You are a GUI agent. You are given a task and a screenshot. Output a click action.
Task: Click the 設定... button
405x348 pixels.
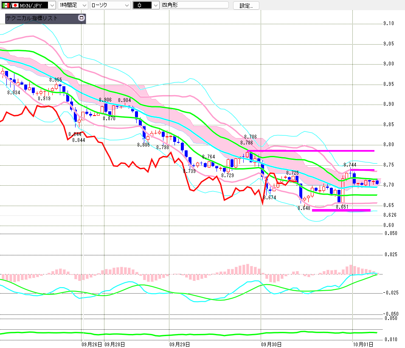point(246,6)
